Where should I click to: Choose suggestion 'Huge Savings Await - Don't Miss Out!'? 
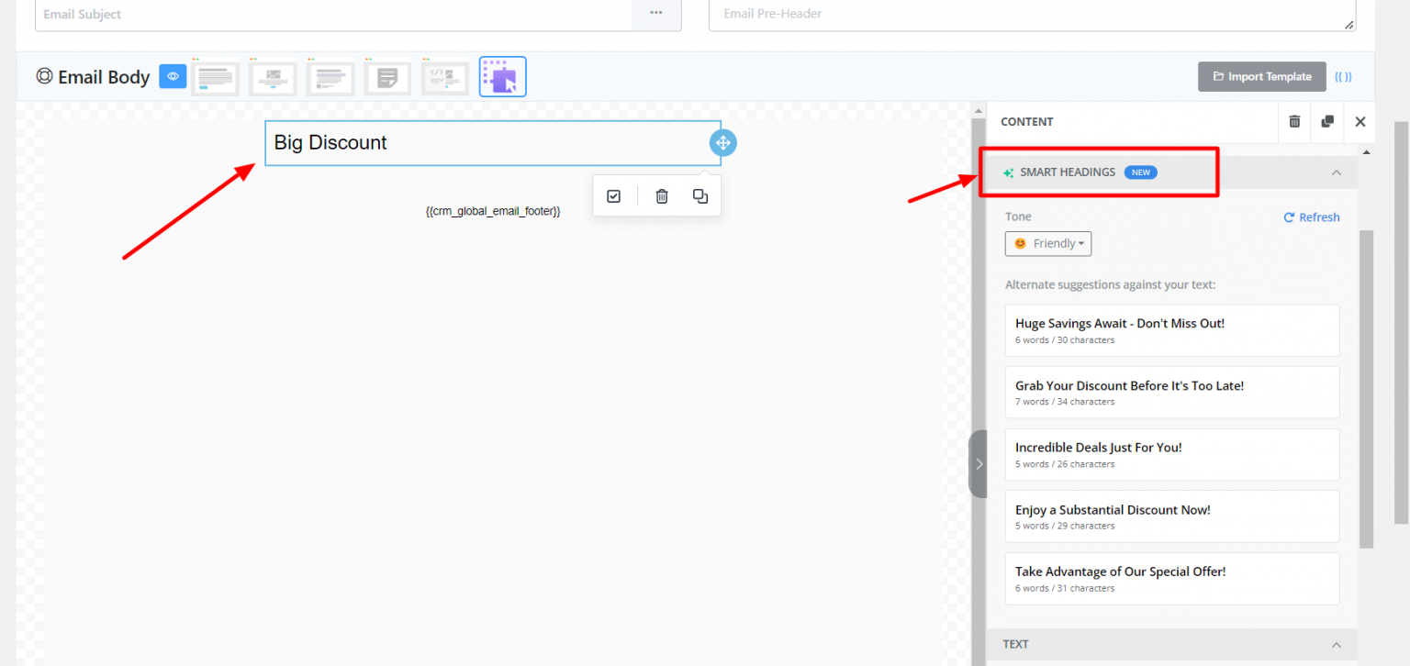click(x=1171, y=330)
